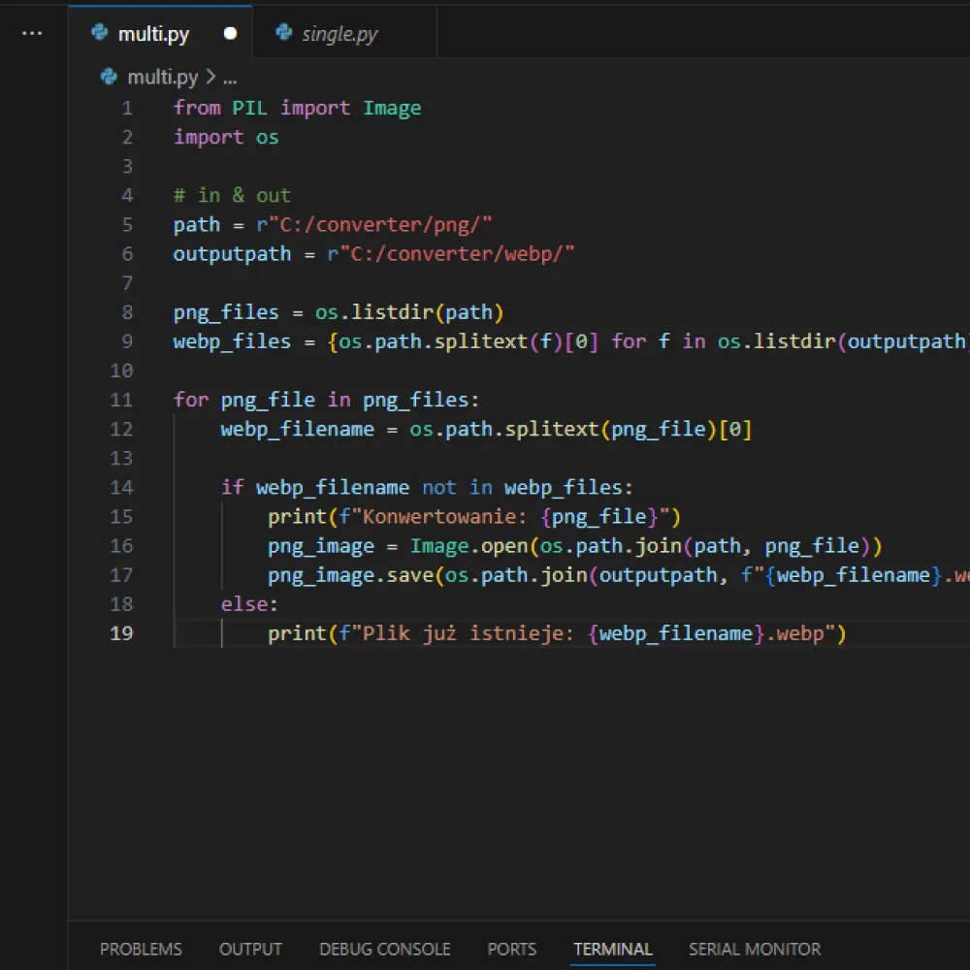970x970 pixels.
Task: Click line number 1 in gutter
Action: click(127, 109)
